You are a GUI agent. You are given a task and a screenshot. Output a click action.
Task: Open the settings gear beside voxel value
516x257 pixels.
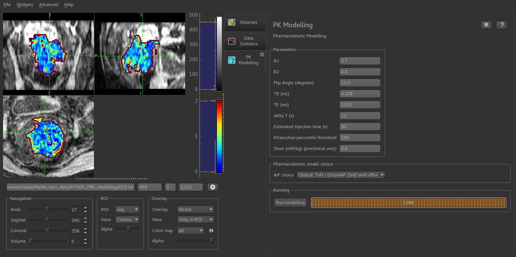[x=213, y=187]
